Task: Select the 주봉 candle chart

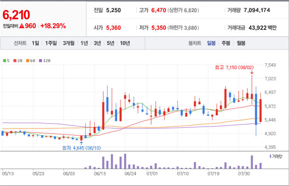Action: point(226,43)
